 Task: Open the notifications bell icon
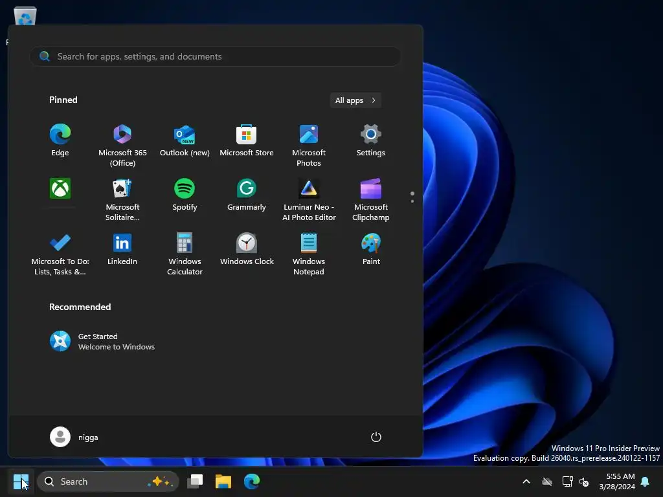pyautogui.click(x=645, y=481)
